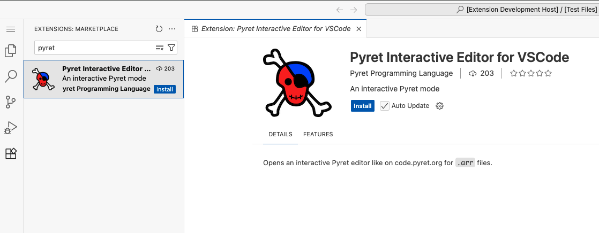
Task: Open the Search view
Action: point(11,76)
